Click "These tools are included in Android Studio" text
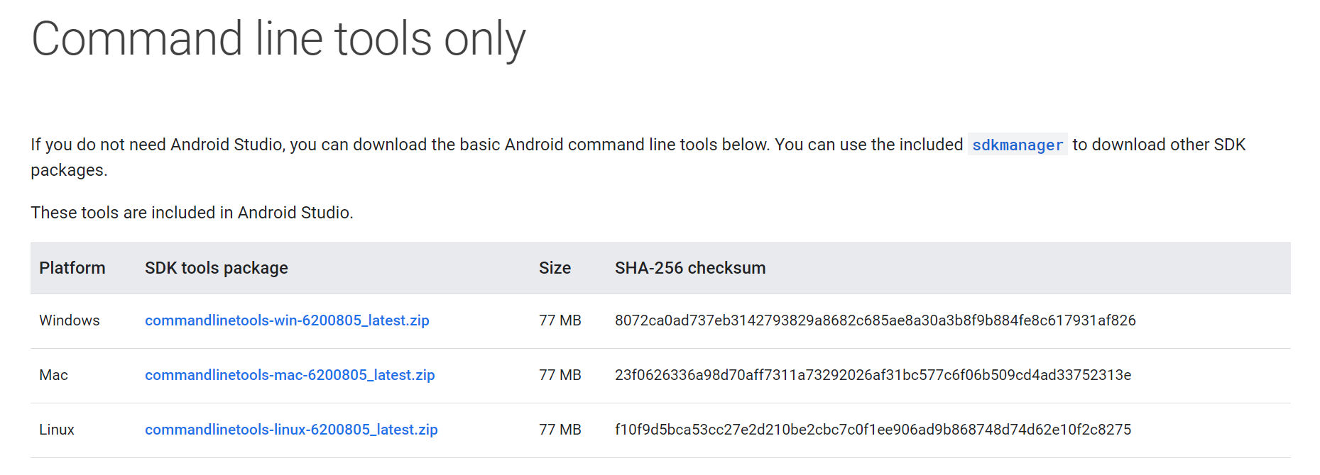 (192, 213)
